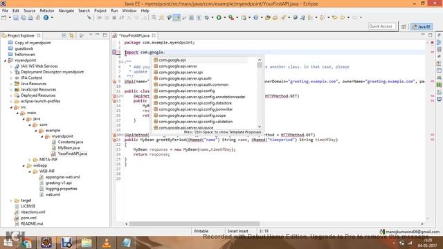Toggle code folding at line 5 comment
The width and height of the screenshot is (443, 249).
pyautogui.click(x=123, y=62)
